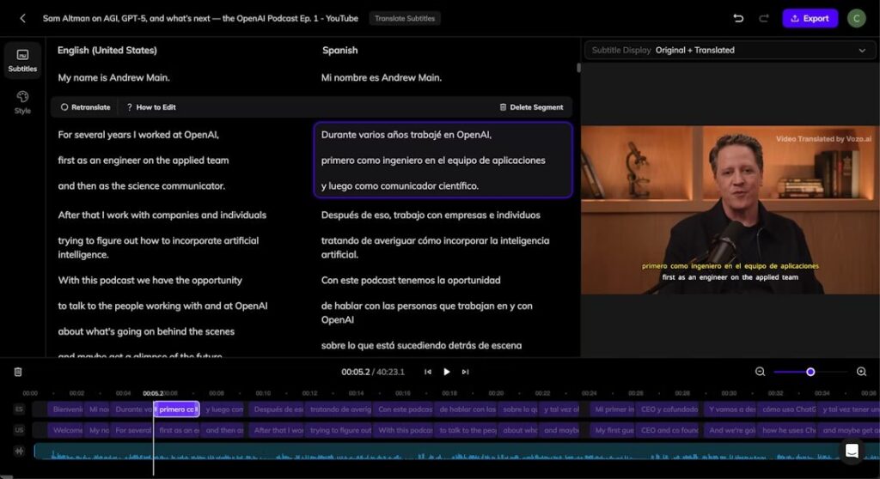Click the timeline zoom slider handle
880x479 pixels.
click(x=810, y=372)
